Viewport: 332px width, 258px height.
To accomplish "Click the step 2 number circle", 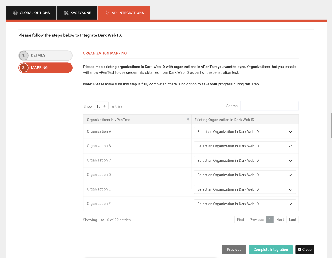I will 24,68.
